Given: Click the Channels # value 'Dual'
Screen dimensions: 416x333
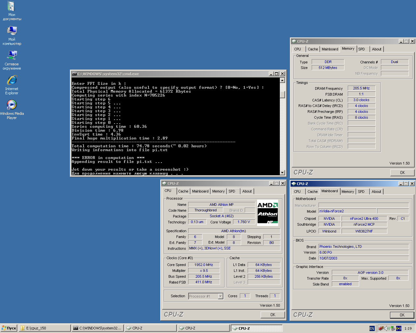Looking at the screenshot, I should click(x=395, y=62).
